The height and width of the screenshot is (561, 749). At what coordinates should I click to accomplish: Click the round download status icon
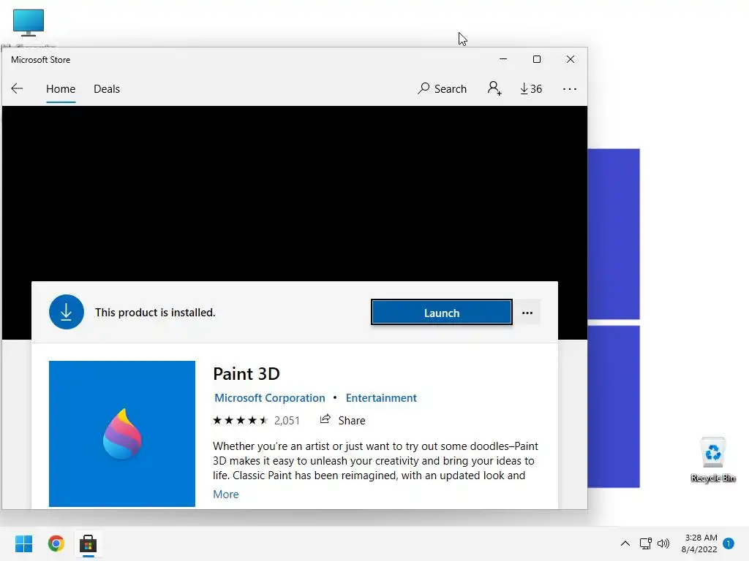click(67, 313)
